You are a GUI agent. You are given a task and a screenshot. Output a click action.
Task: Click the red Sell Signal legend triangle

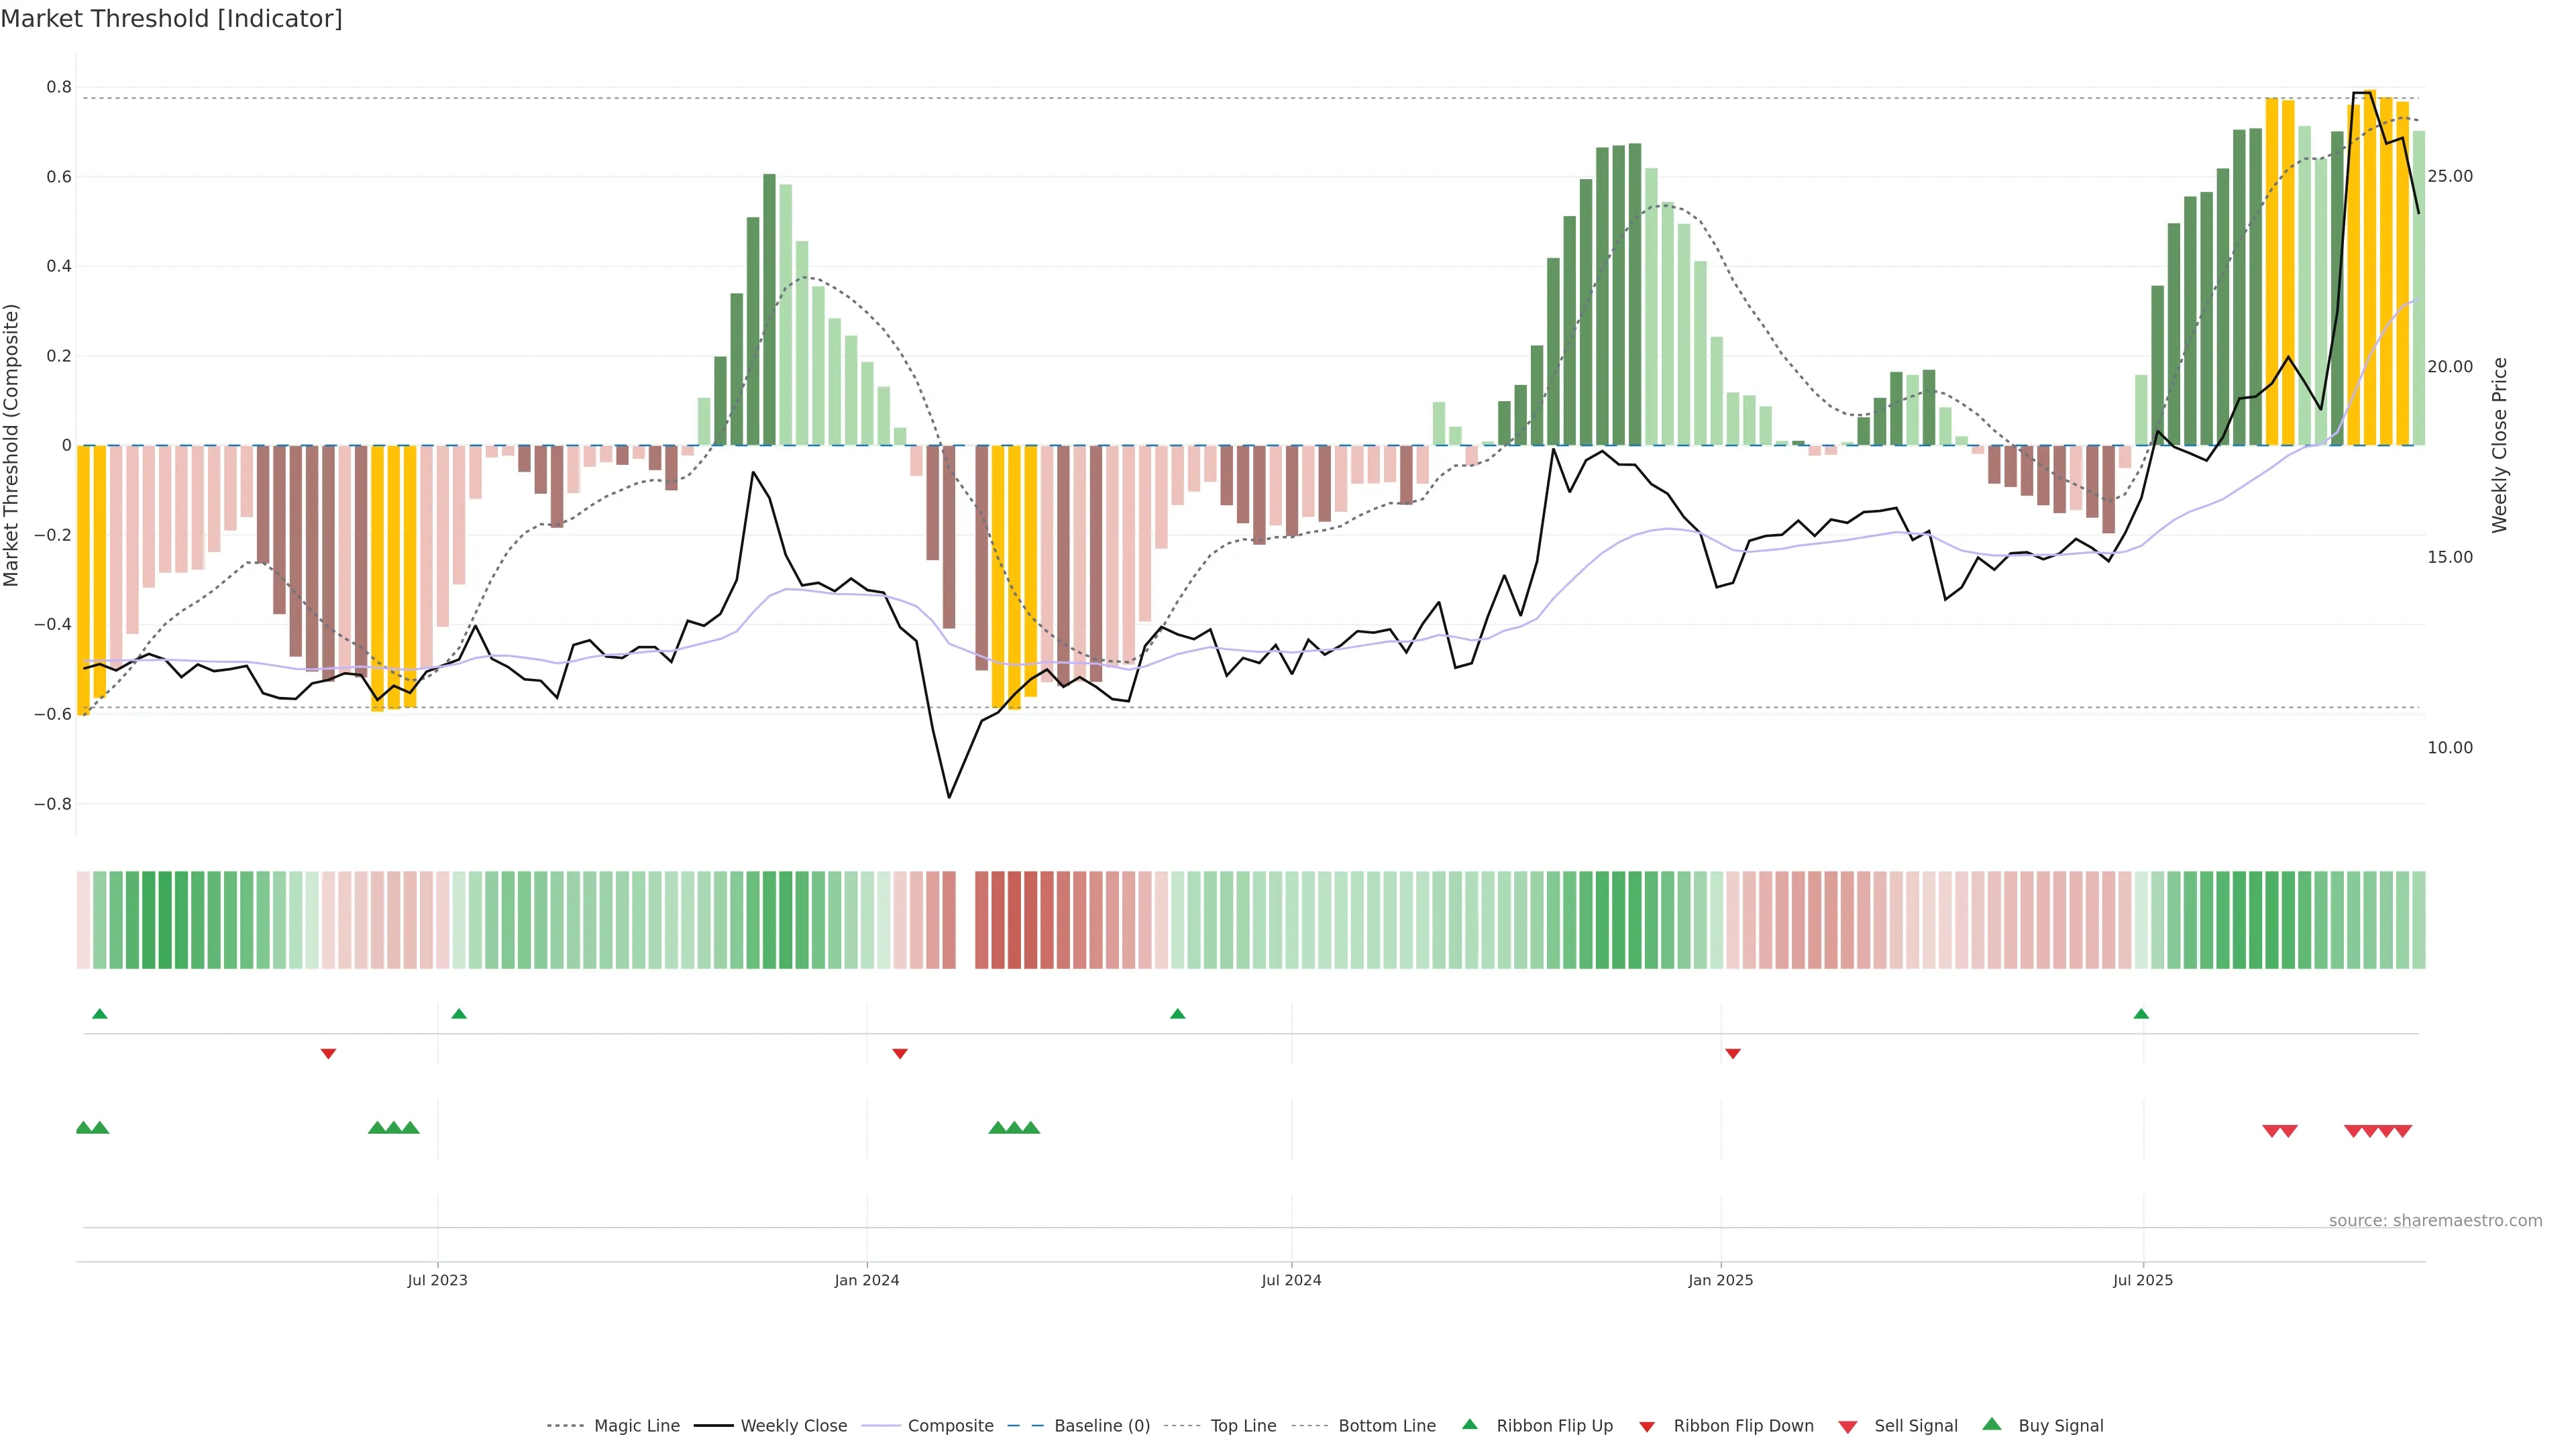click(1848, 1426)
